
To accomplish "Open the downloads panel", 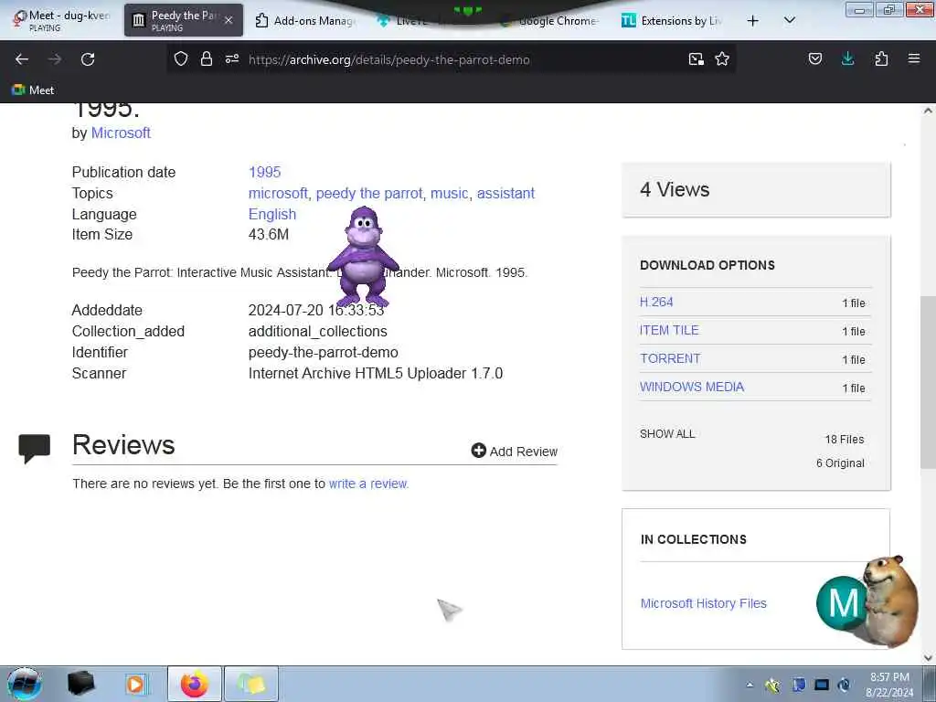I will pos(847,58).
